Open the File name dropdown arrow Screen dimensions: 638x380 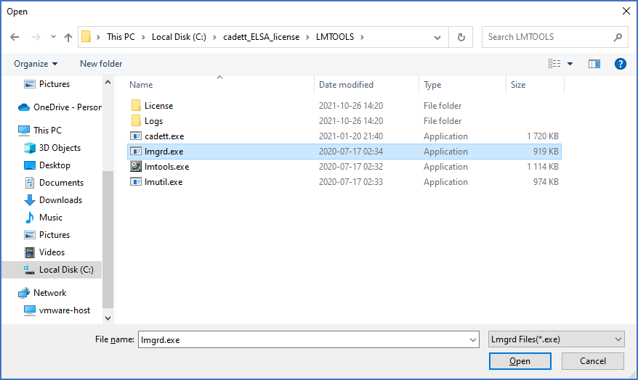coord(473,340)
